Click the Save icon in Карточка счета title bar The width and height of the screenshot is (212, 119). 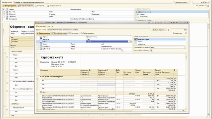click(149, 22)
